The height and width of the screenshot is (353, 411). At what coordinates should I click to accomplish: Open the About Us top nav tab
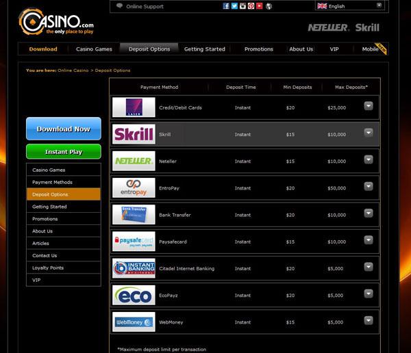tap(301, 49)
